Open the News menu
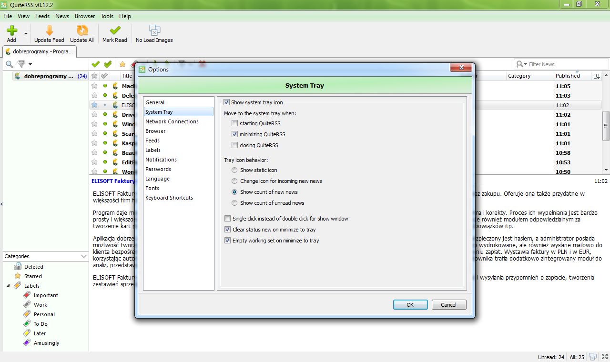The image size is (610, 362). (62, 16)
